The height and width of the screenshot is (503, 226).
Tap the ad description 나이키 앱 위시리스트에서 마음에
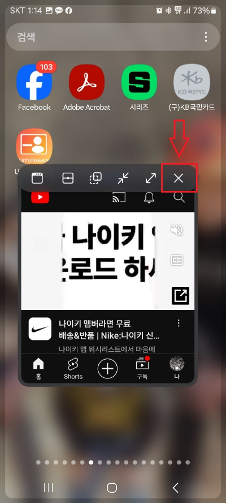[107, 349]
